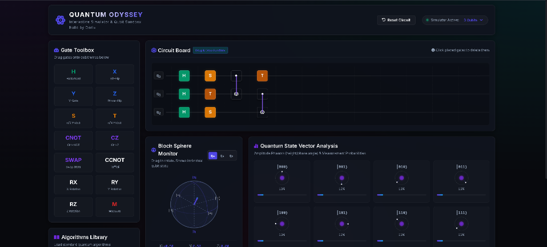Viewport: 547px width, 247px height.
Task: Click the CNOT target symbol on wire q2
Action: (x=262, y=112)
